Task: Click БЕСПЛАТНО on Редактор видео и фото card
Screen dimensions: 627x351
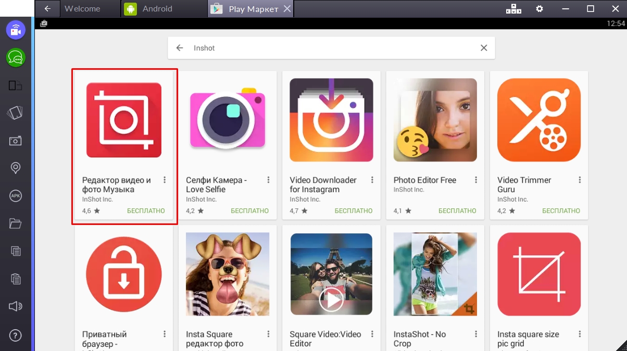Action: tap(146, 211)
